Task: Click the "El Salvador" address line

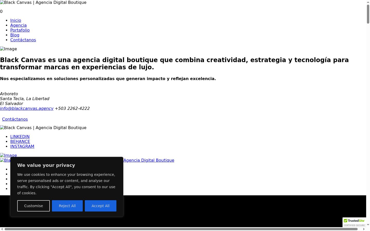Action: (x=12, y=103)
